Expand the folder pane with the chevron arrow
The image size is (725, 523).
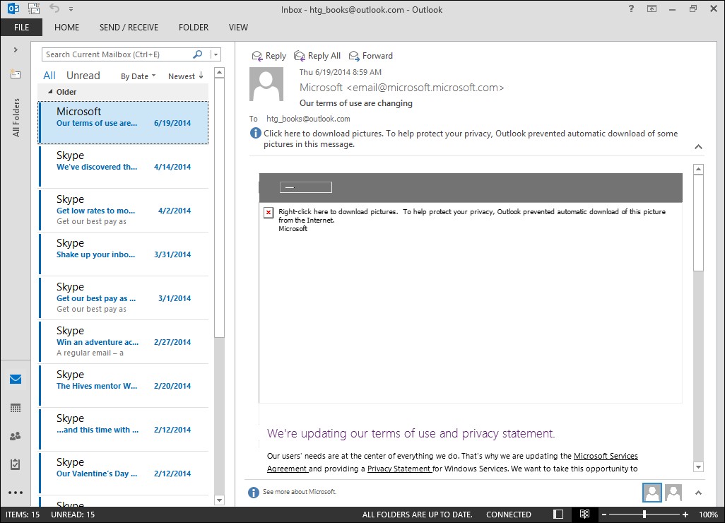16,49
